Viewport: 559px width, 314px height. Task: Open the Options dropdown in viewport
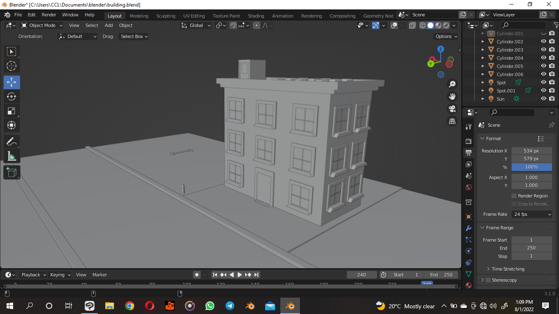point(446,36)
